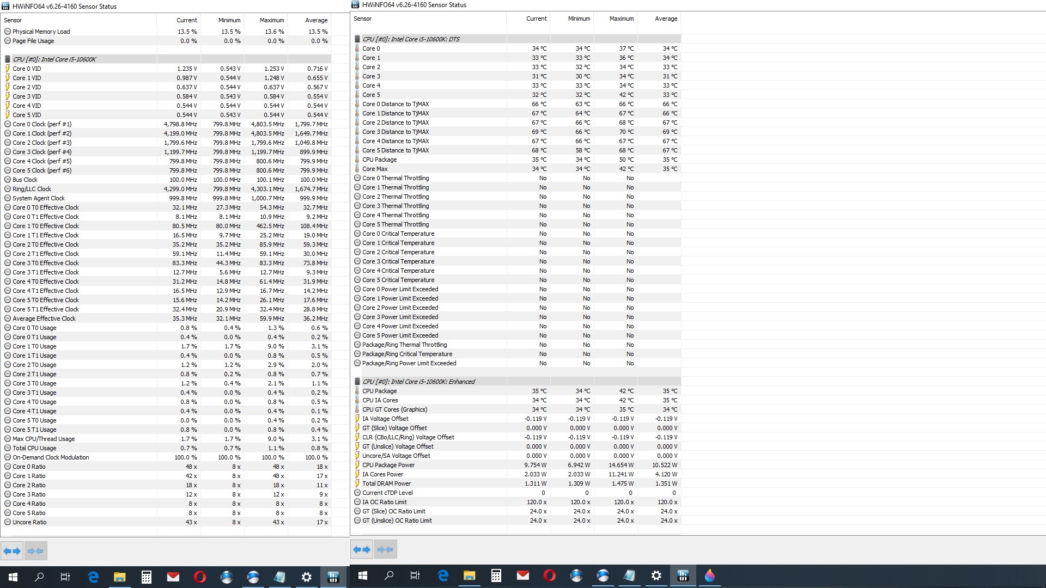The height and width of the screenshot is (588, 1046).
Task: Select the Total CPU Usage row
Action: 34,448
